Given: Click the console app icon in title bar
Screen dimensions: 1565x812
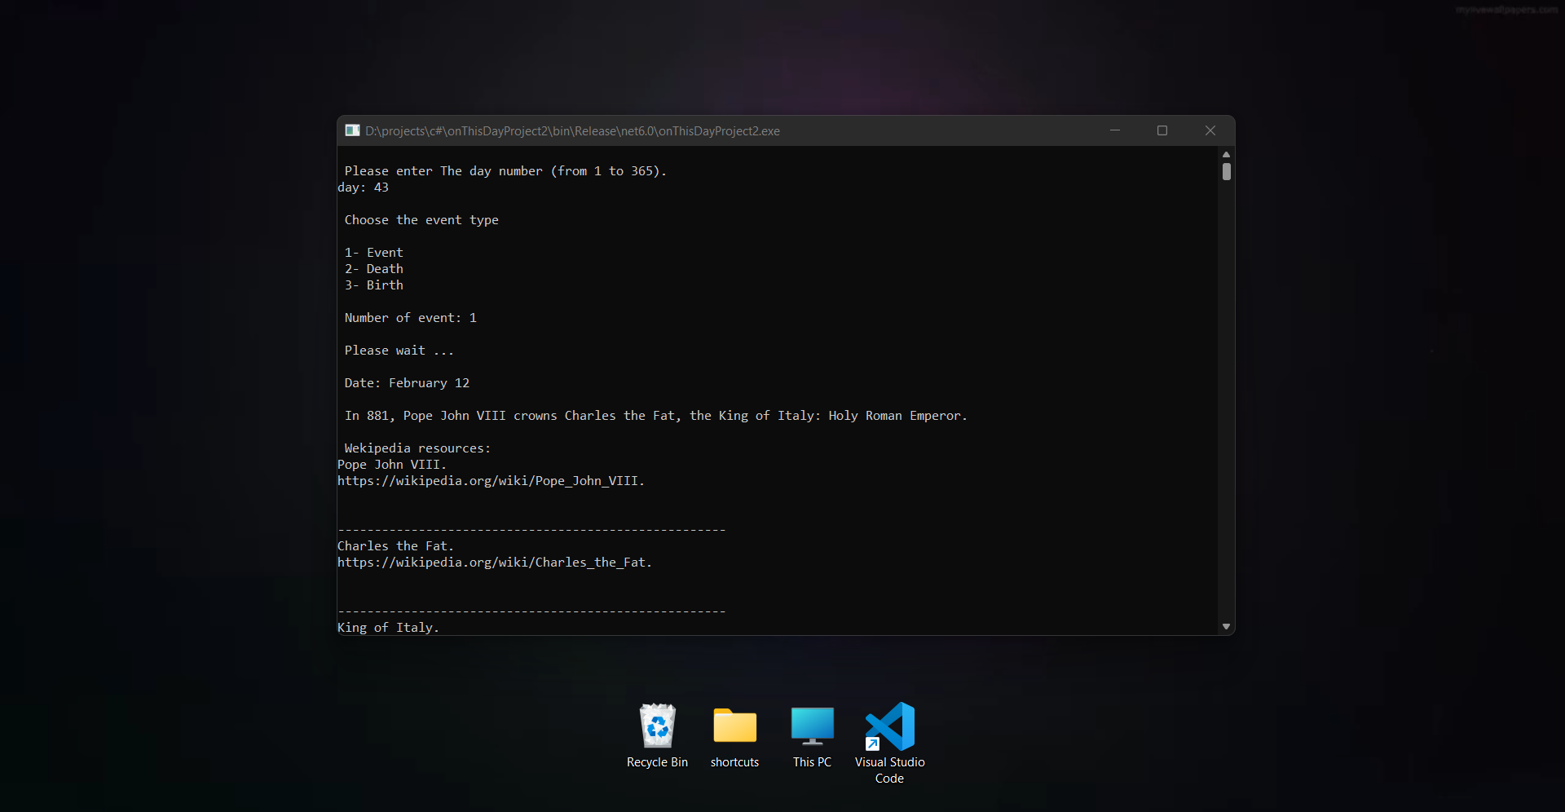Looking at the screenshot, I should (352, 130).
